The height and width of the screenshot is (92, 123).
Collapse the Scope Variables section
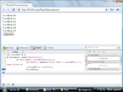click(x=89, y=62)
